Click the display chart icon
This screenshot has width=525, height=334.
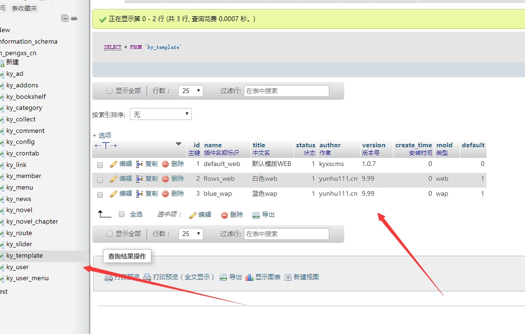(249, 277)
